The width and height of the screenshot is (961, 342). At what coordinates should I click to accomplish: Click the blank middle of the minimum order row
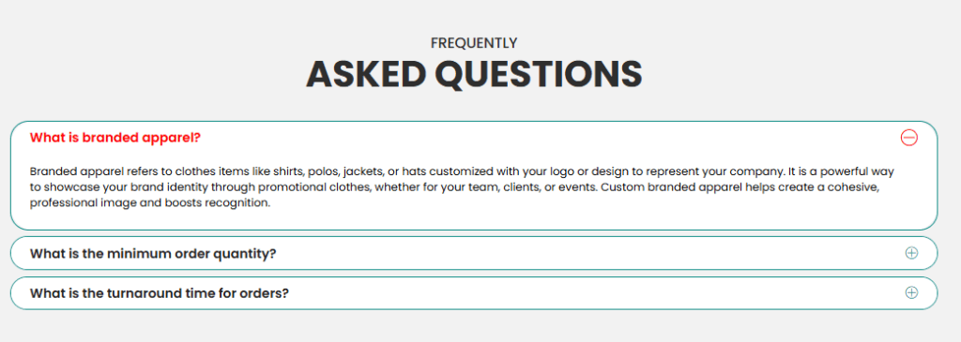(x=588, y=253)
